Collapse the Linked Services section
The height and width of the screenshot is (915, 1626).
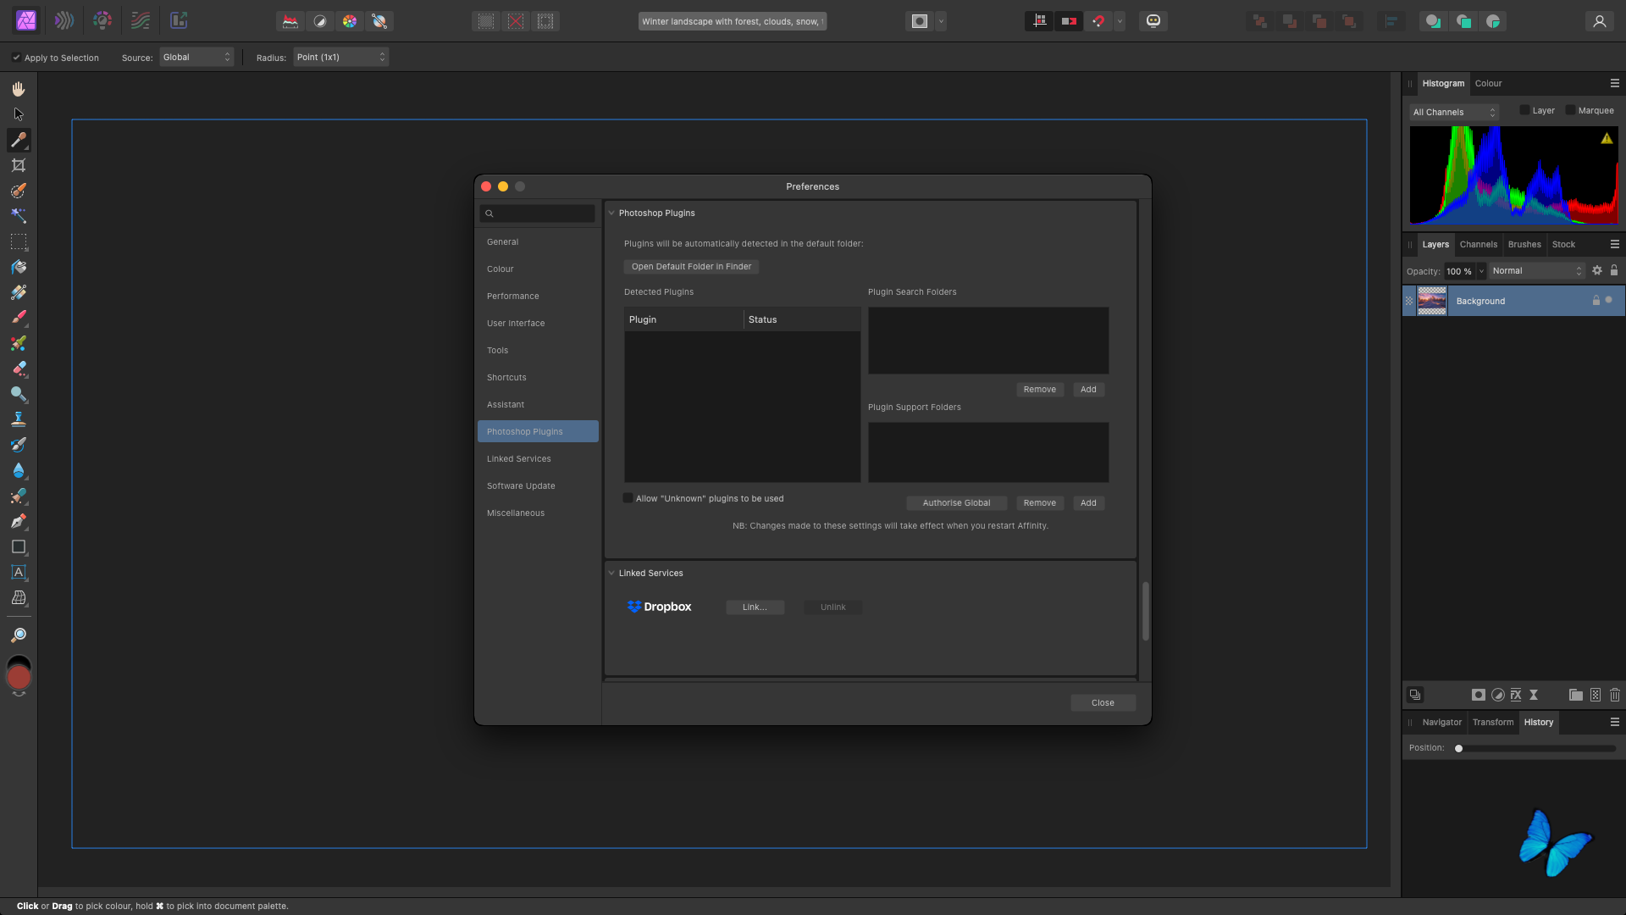pos(611,574)
